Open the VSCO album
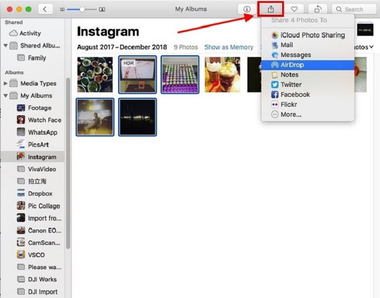This screenshot has height=298, width=380. tap(36, 255)
